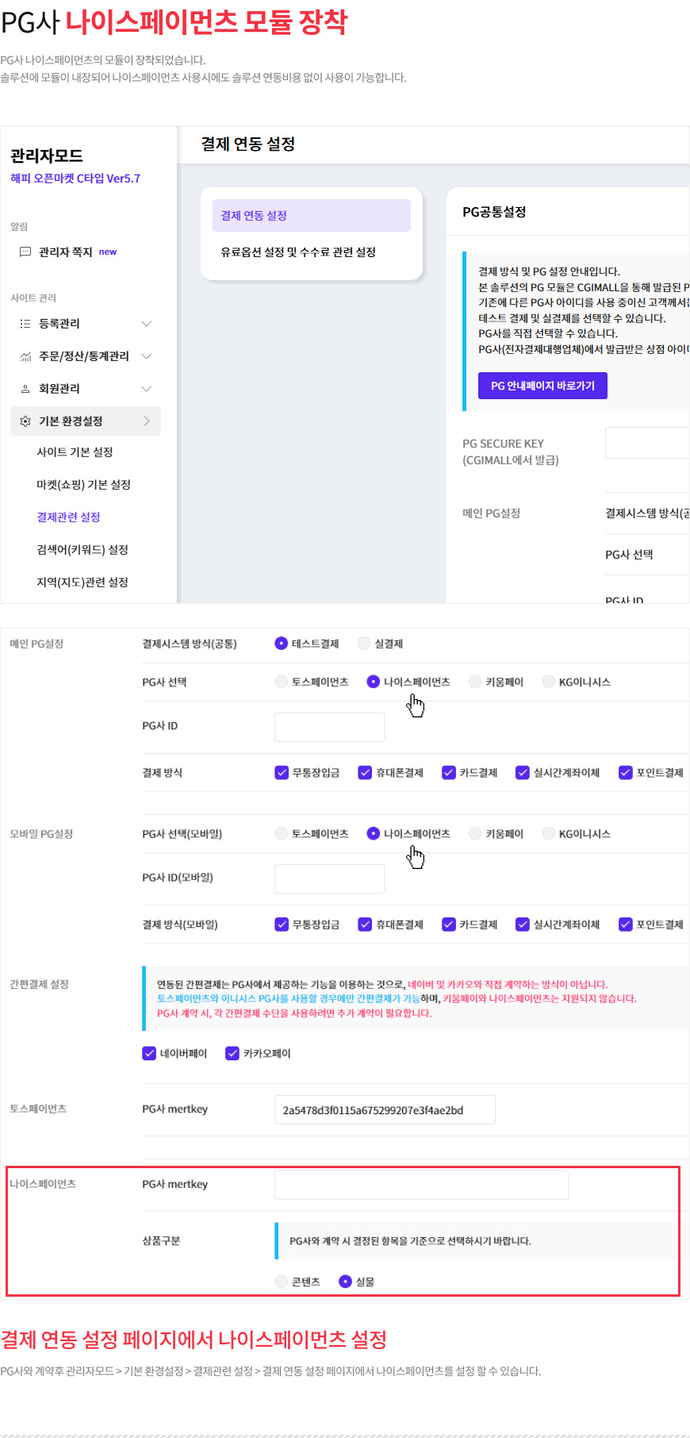The height and width of the screenshot is (1438, 690).
Task: Select 실물 product type radio
Action: [x=345, y=1282]
